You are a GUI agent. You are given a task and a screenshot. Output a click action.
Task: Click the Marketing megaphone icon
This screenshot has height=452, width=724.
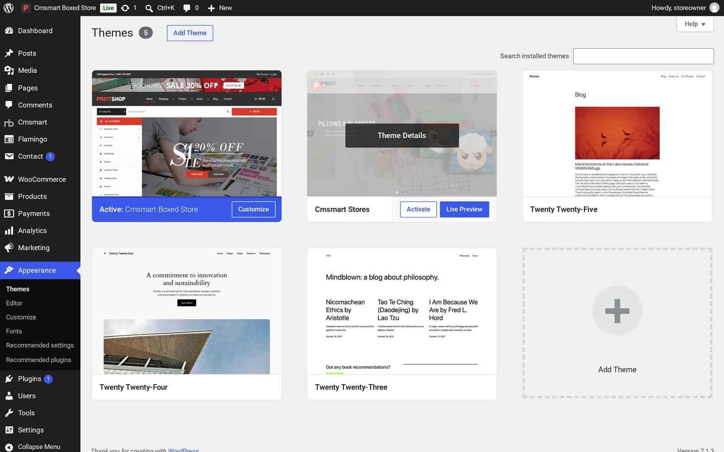[9, 248]
